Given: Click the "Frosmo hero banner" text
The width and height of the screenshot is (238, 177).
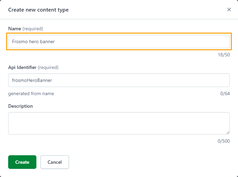Looking at the screenshot, I should click(33, 41).
